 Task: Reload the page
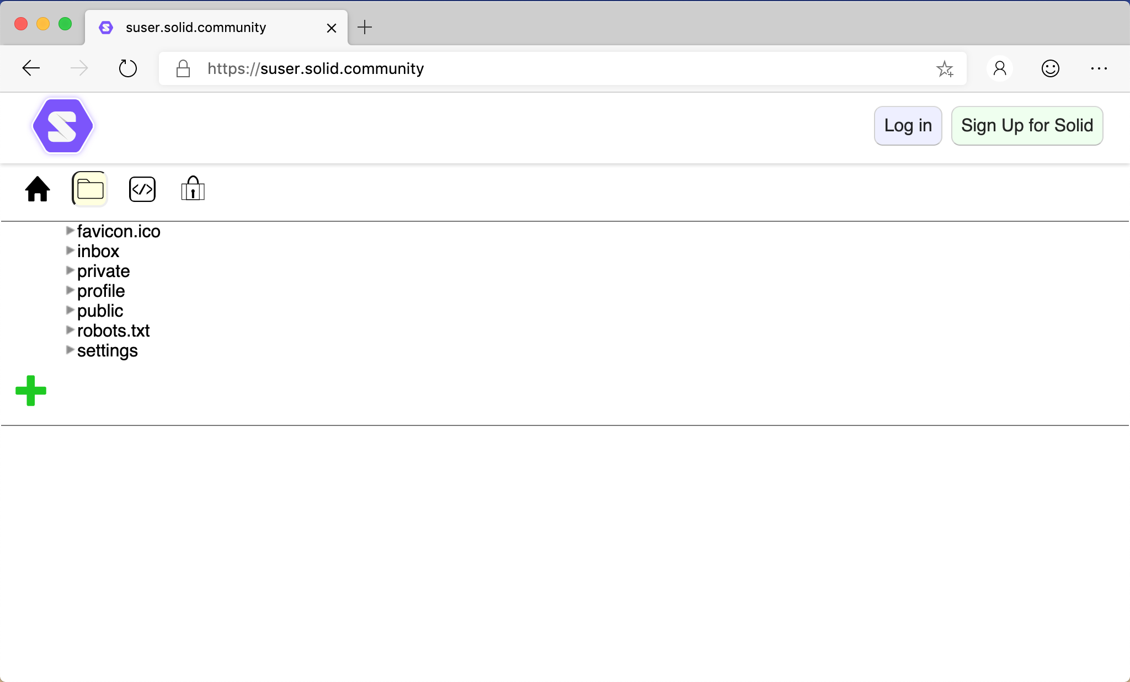pyautogui.click(x=127, y=68)
